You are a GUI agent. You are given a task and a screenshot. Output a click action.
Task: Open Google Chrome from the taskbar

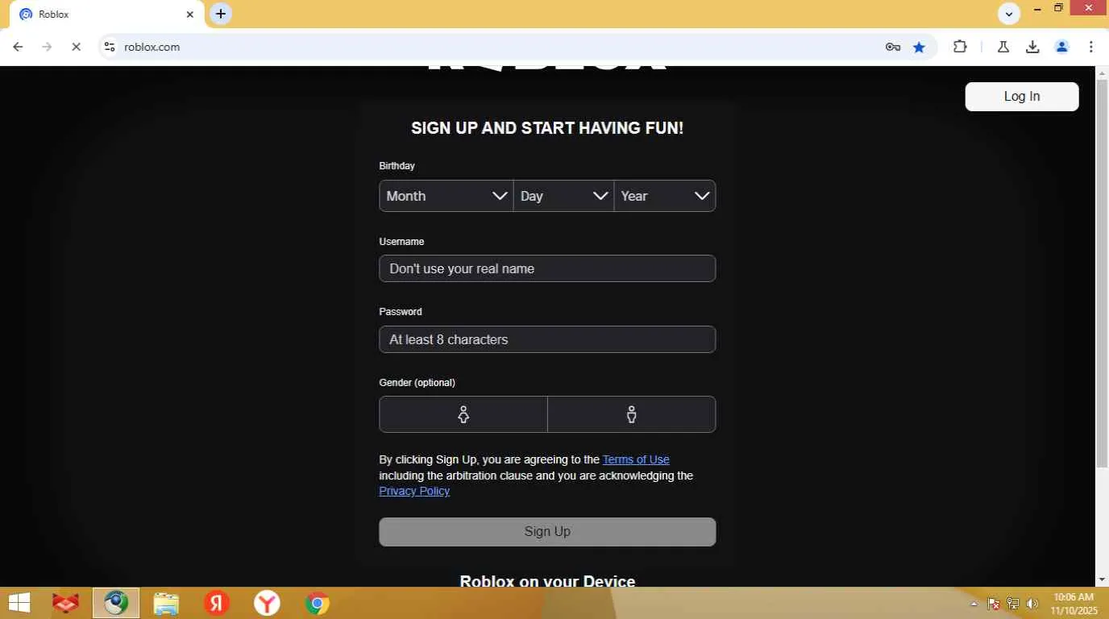tap(317, 603)
